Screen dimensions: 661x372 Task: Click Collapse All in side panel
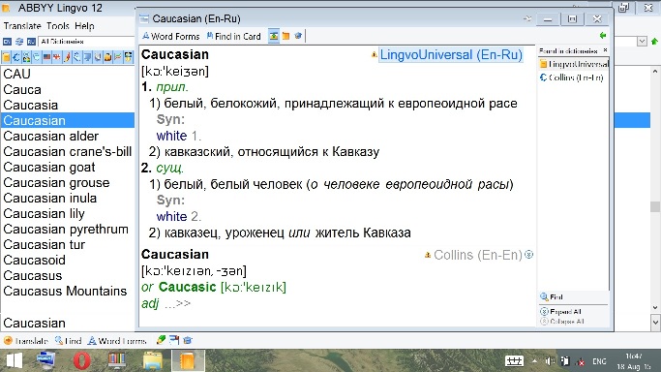562,322
